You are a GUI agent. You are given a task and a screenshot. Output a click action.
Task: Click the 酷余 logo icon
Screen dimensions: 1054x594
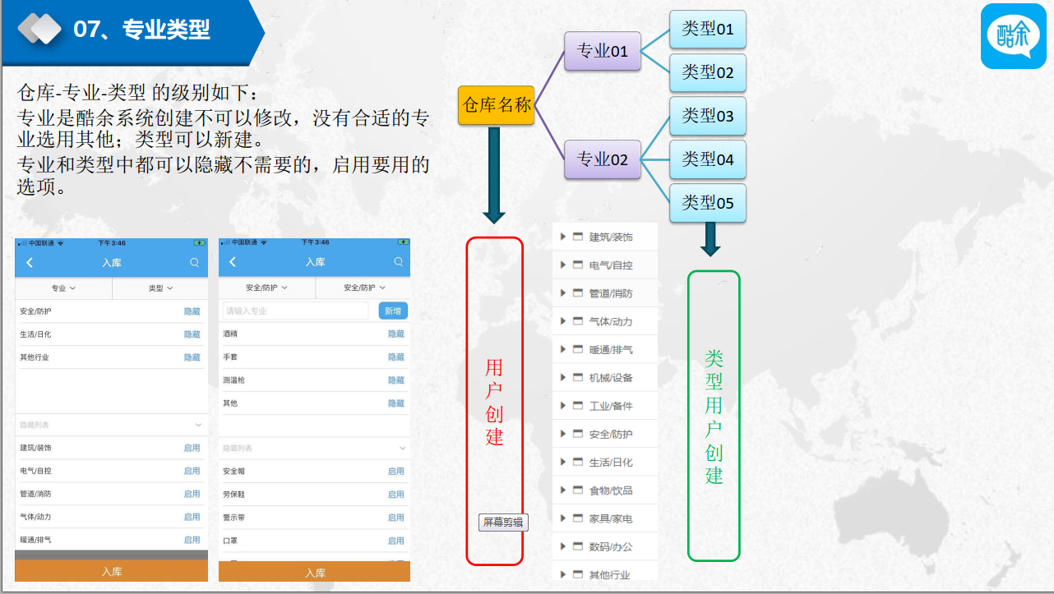coord(1013,36)
